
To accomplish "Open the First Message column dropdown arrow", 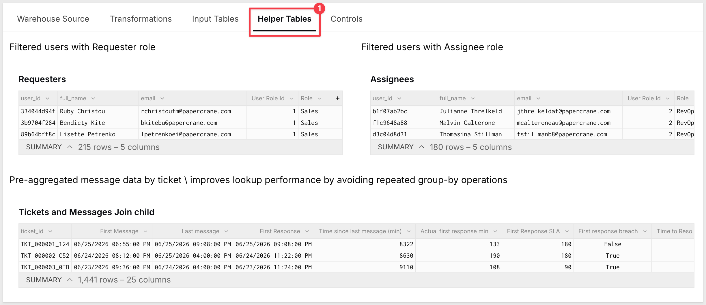I will 145,231.
